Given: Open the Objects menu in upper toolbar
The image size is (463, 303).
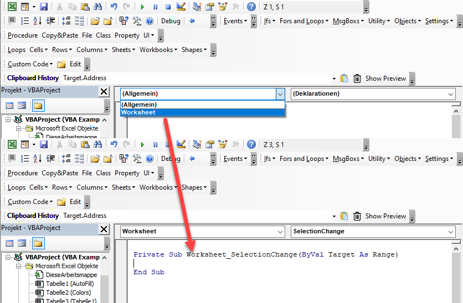Looking at the screenshot, I should pyautogui.click(x=408, y=21).
